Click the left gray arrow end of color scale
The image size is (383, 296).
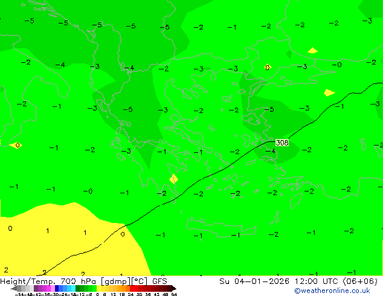14,288
